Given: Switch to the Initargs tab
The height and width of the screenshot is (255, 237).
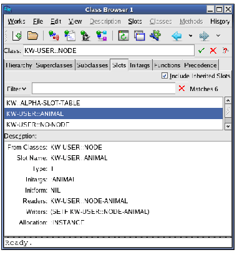Looking at the screenshot, I should pos(140,65).
